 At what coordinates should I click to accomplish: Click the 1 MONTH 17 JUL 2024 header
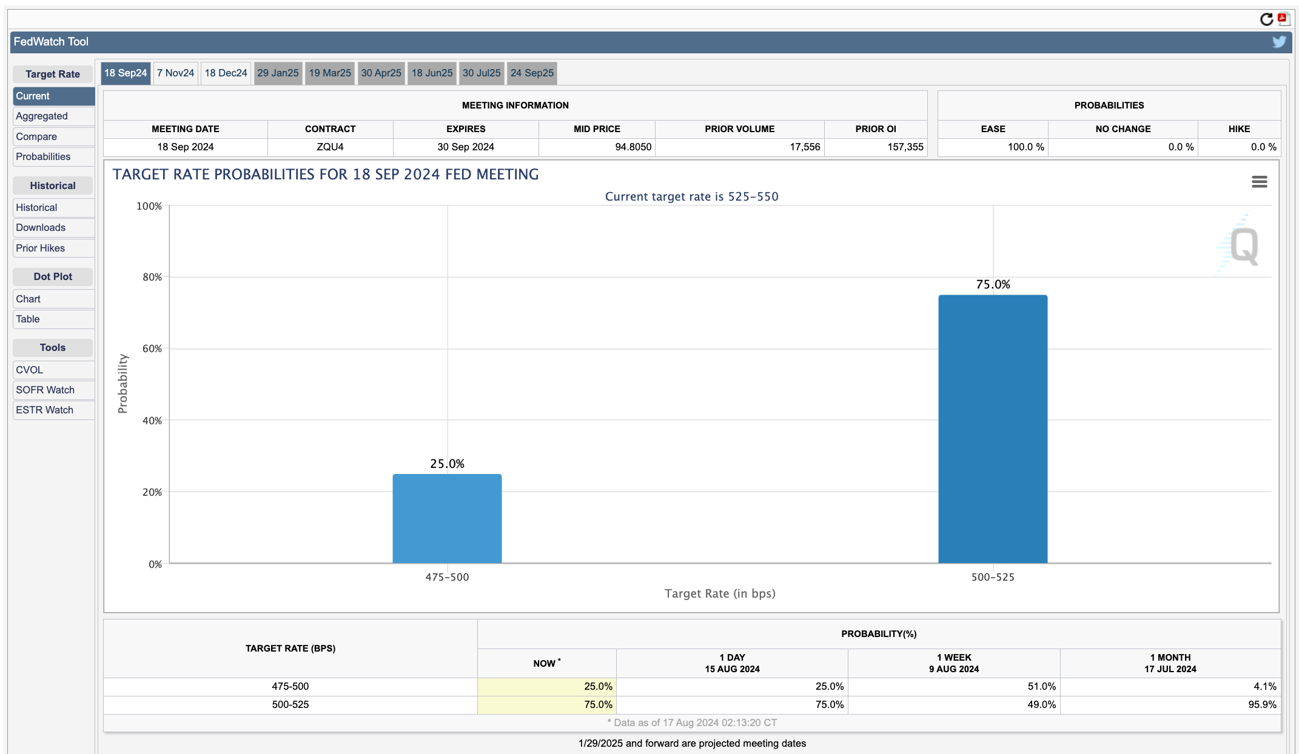click(x=1170, y=663)
